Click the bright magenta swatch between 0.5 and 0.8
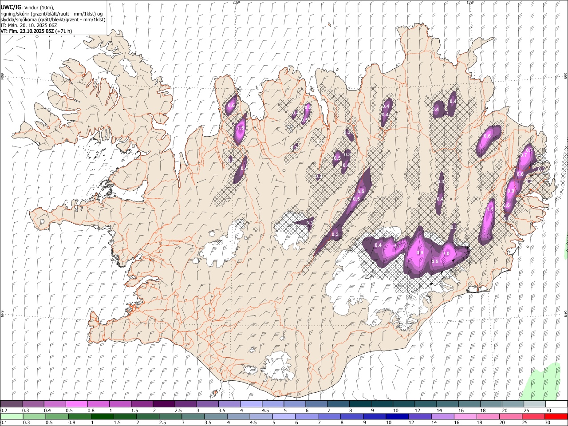 tap(76, 404)
